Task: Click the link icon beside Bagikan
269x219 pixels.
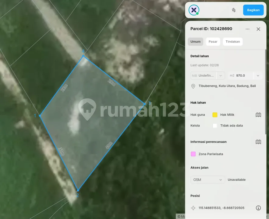Action: (234, 10)
